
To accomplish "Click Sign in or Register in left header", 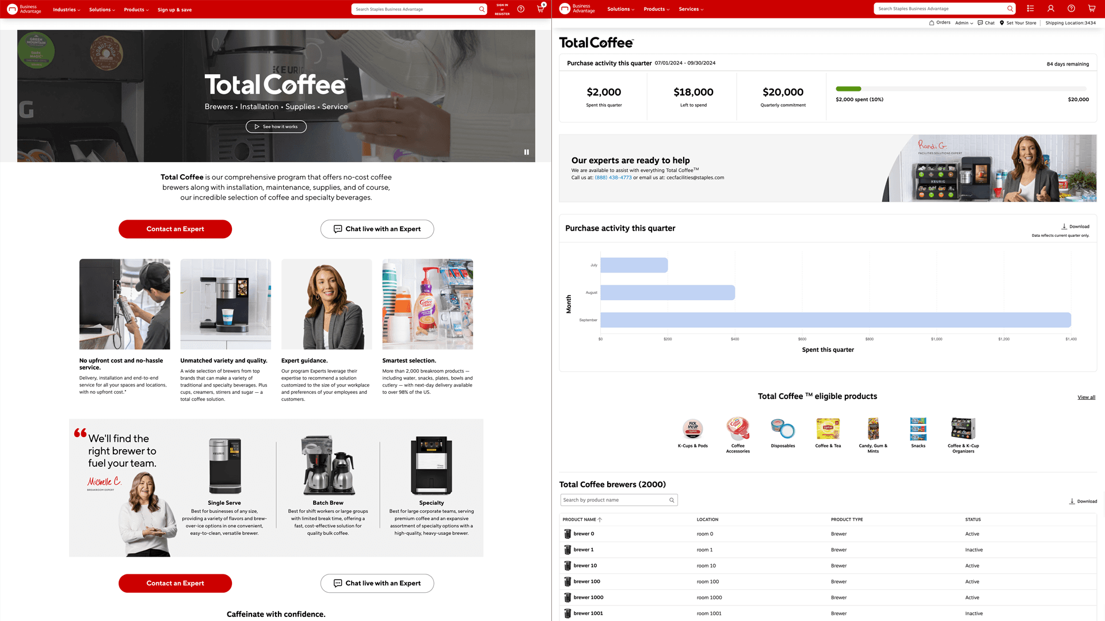I will click(x=502, y=9).
